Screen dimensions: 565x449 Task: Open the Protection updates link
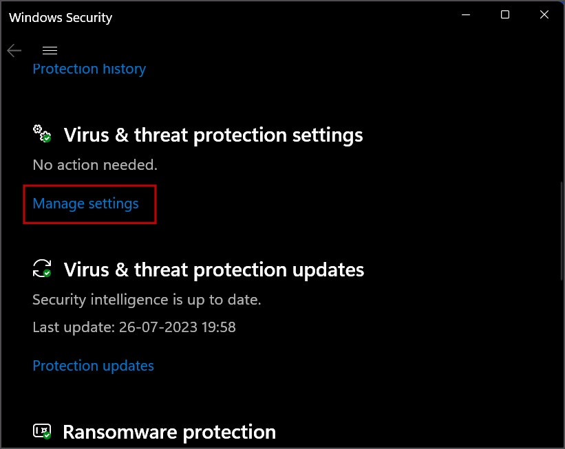click(x=94, y=366)
